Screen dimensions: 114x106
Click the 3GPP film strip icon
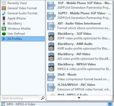51,6
